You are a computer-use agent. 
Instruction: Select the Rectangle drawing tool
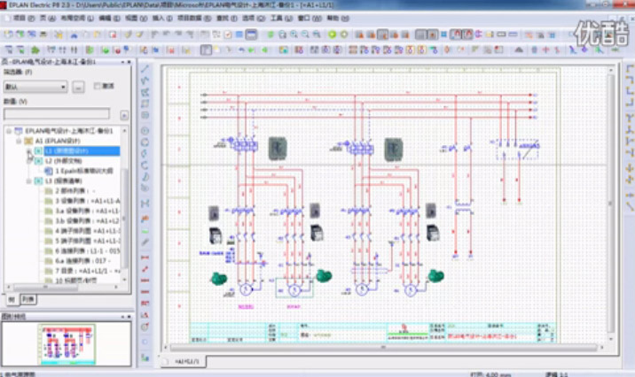pos(145,104)
